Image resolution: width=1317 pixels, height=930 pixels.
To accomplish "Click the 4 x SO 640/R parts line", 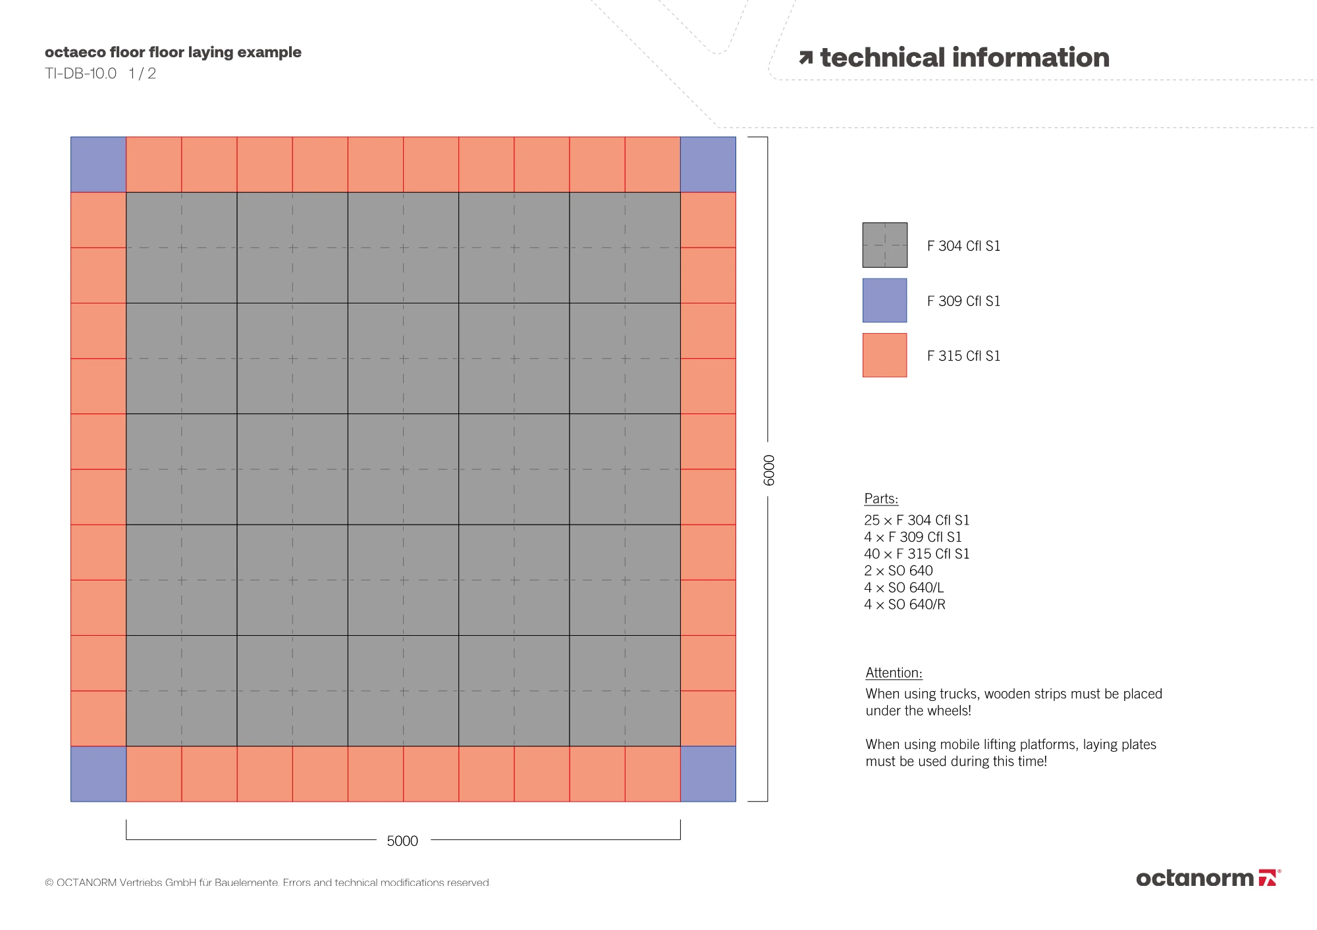I will coord(905,604).
